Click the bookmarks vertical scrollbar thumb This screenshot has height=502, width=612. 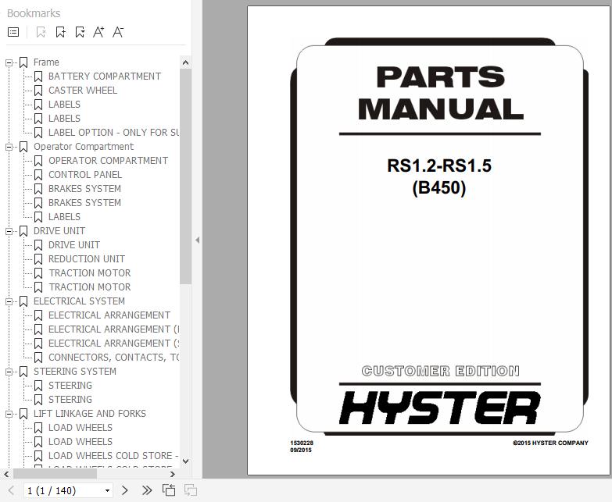186,176
